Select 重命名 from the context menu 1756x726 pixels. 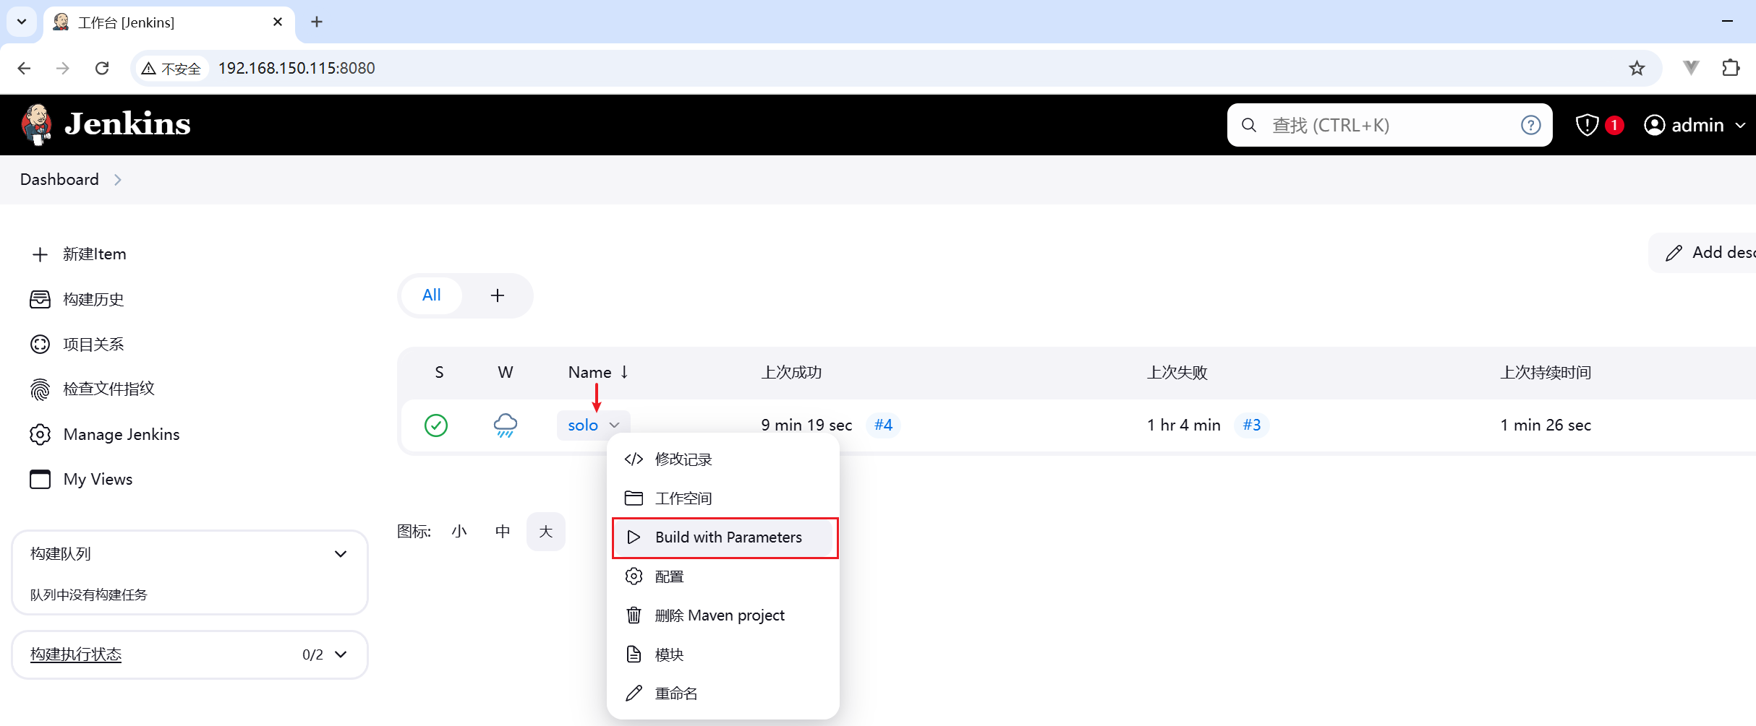click(x=723, y=693)
